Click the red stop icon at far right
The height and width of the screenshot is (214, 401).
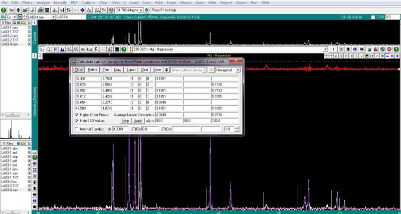click(x=389, y=49)
